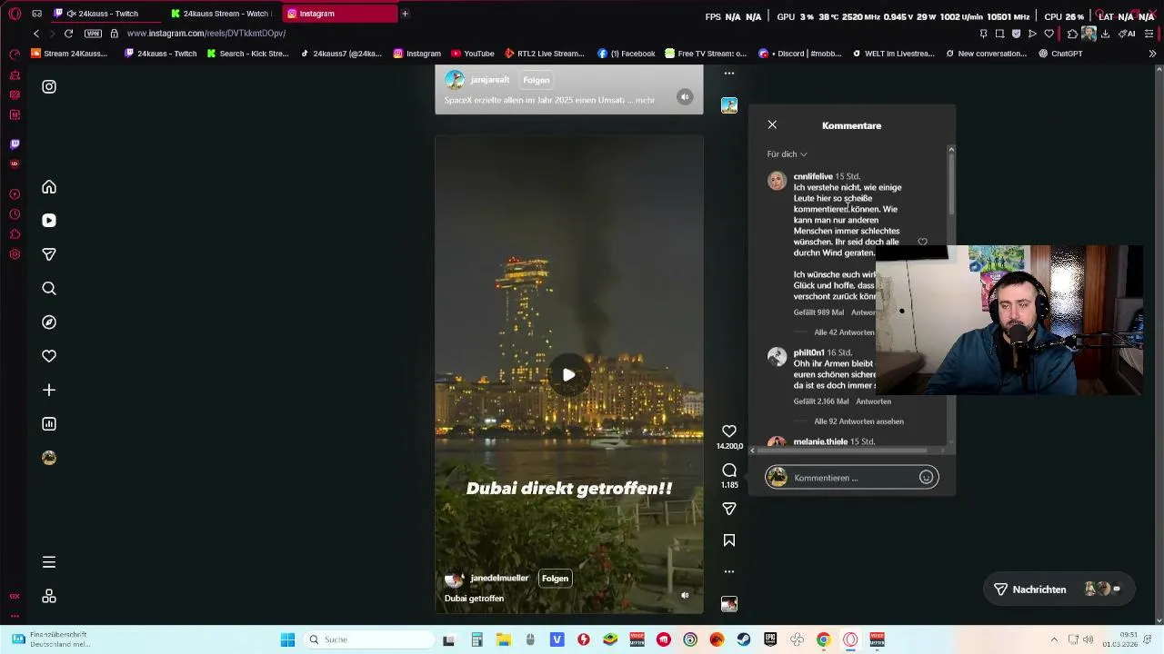Select the Instagram browser tab

point(339,14)
